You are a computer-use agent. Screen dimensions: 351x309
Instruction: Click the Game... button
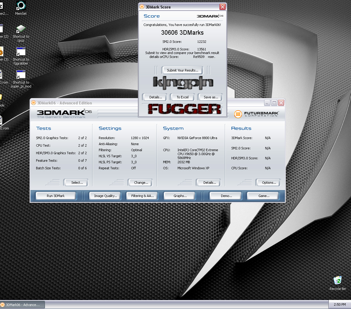coord(263,196)
